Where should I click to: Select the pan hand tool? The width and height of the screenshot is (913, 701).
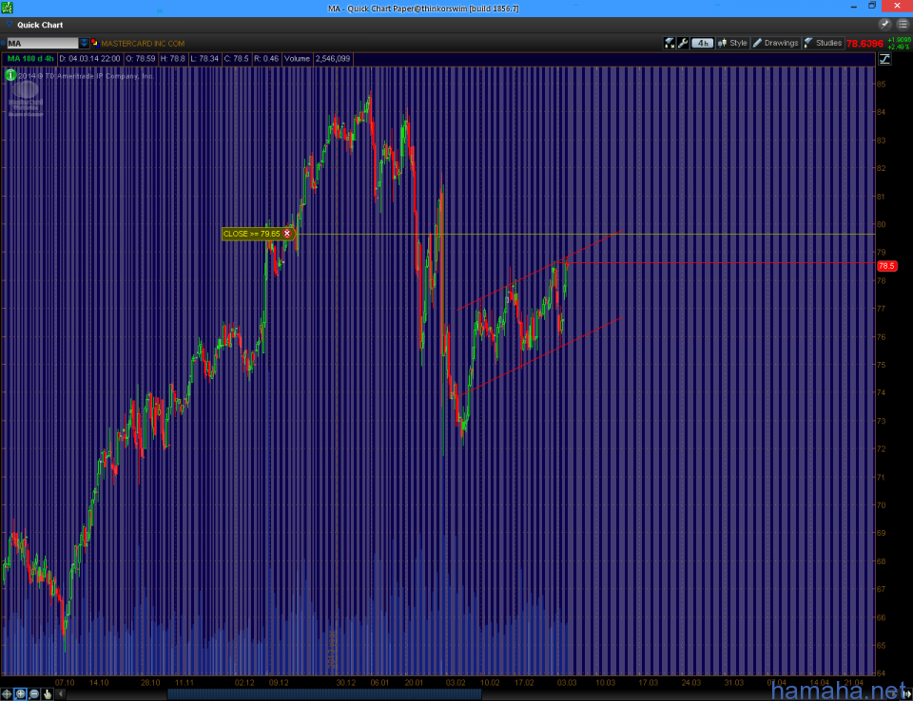pos(48,694)
